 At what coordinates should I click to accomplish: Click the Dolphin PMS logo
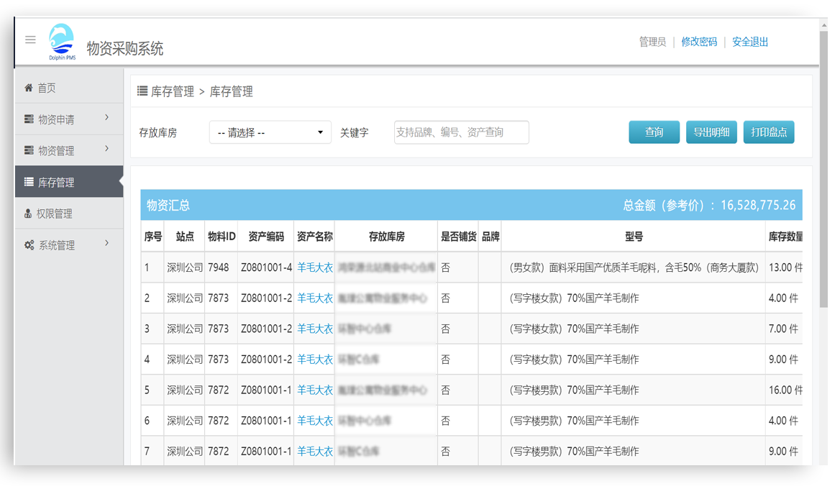pyautogui.click(x=61, y=42)
